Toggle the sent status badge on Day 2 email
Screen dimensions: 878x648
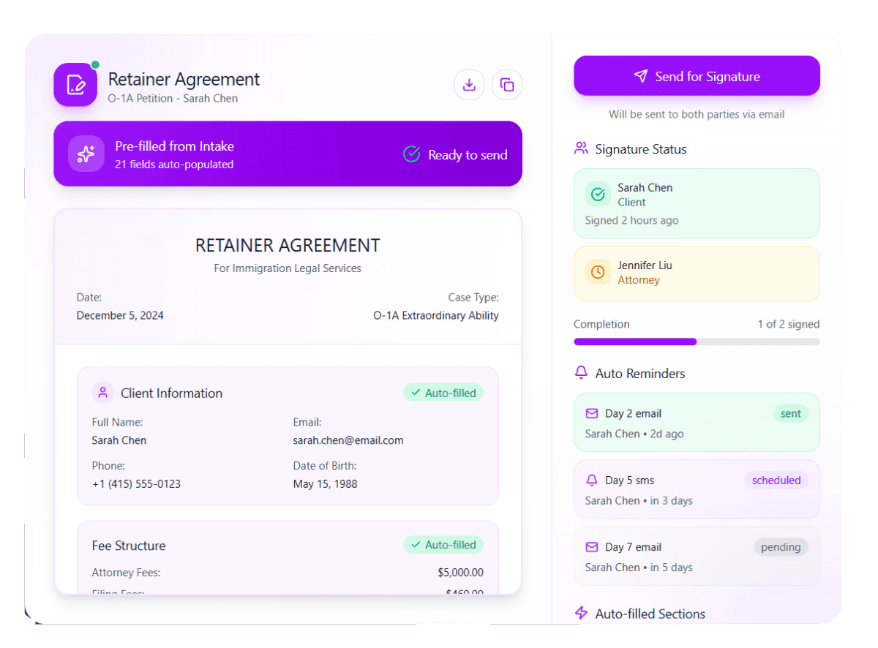pyautogui.click(x=790, y=413)
